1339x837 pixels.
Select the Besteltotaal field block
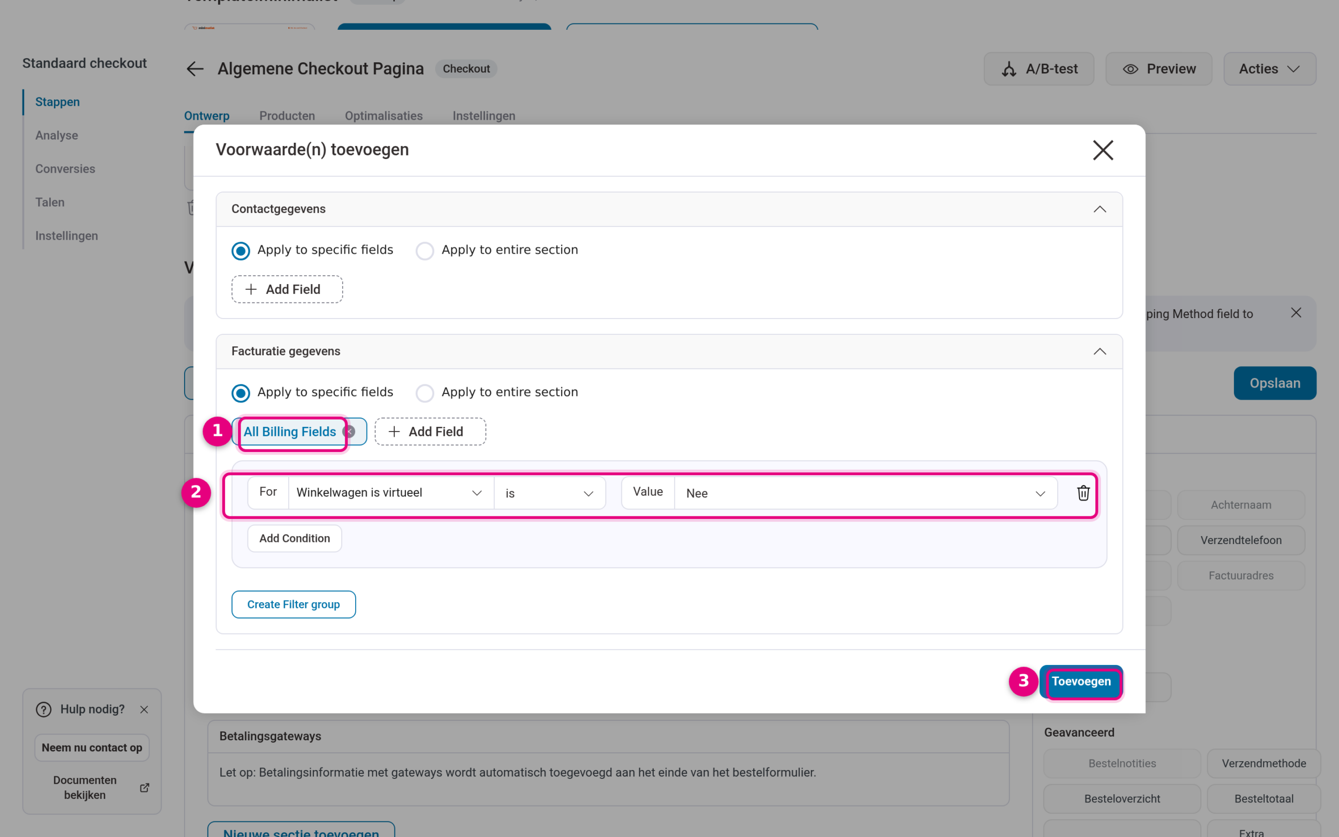point(1263,799)
